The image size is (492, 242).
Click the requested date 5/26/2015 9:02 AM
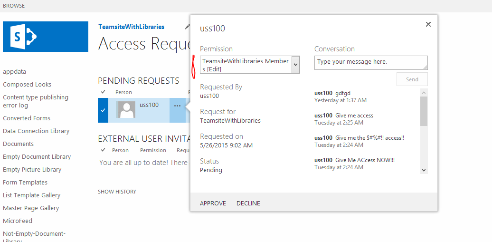click(226, 145)
